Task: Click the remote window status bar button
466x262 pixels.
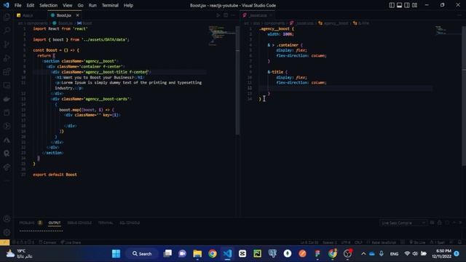Action: [5, 242]
